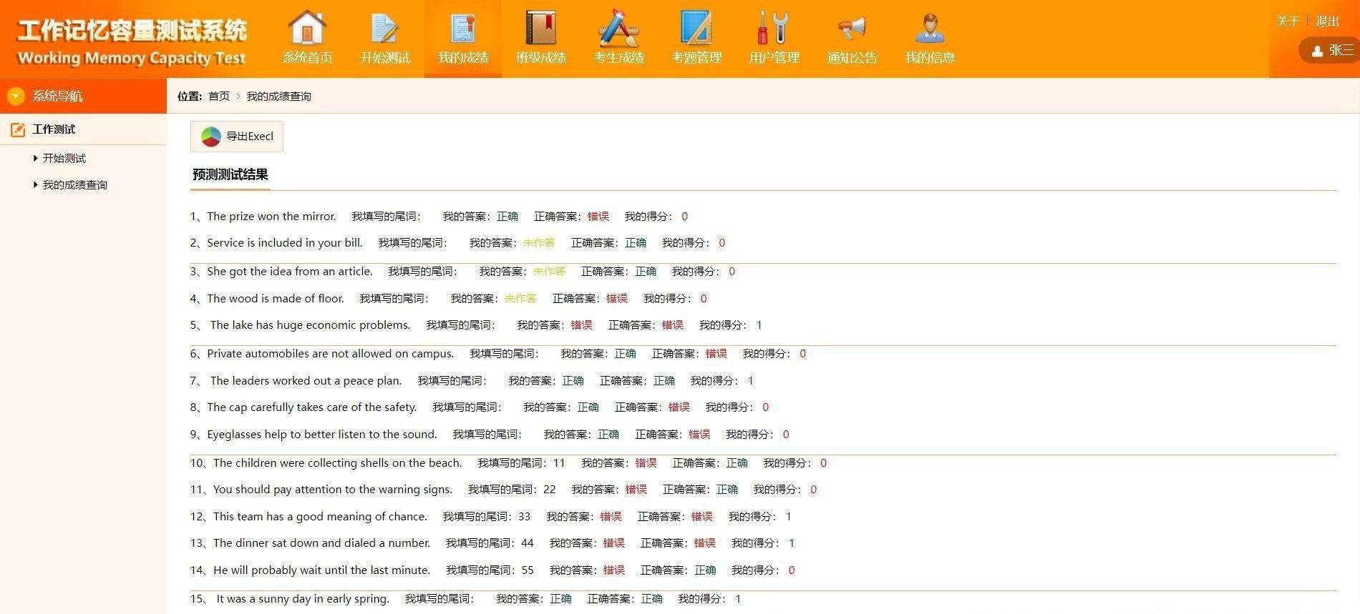
Task: Select 我的成绩查询 in the sidebar tree
Action: point(74,185)
